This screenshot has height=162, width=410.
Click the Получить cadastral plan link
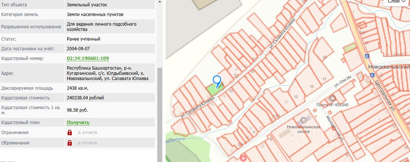click(78, 123)
